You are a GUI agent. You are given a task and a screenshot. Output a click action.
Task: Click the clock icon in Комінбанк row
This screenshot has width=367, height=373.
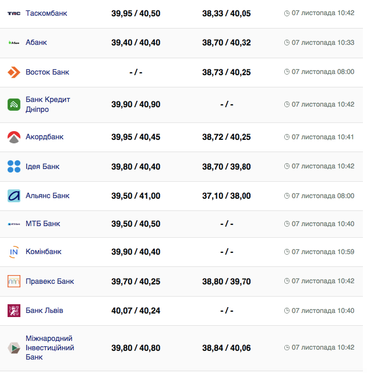click(287, 252)
